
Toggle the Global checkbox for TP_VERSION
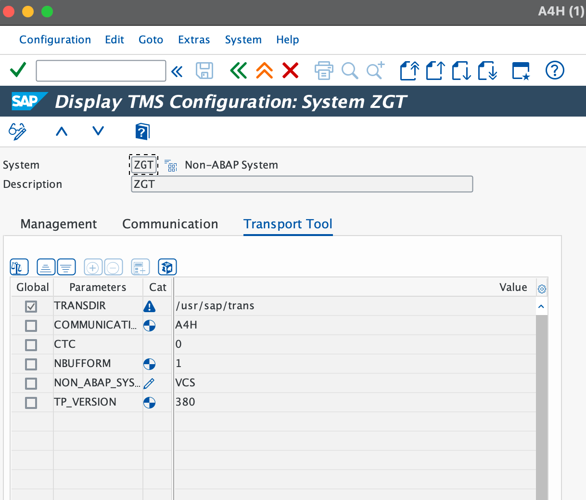pos(31,403)
